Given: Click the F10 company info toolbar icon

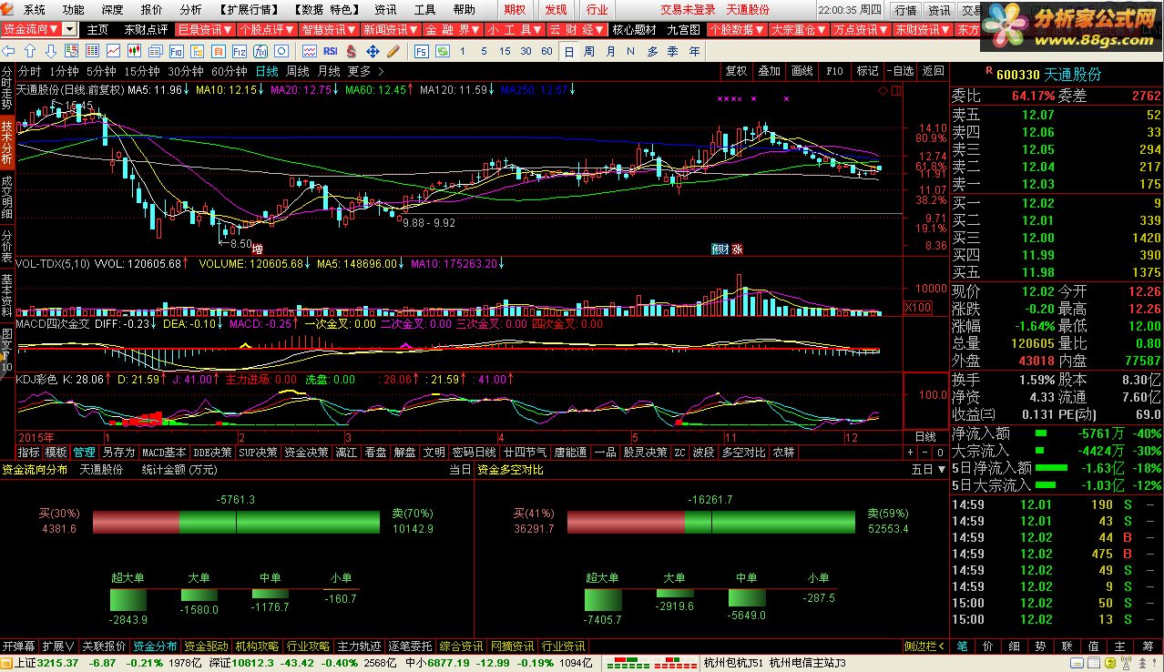Looking at the screenshot, I should click(177, 51).
